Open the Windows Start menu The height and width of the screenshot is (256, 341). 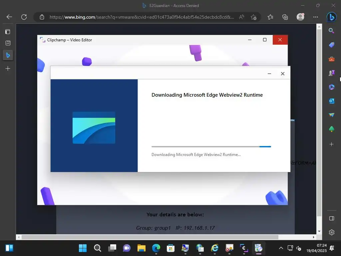click(x=83, y=248)
